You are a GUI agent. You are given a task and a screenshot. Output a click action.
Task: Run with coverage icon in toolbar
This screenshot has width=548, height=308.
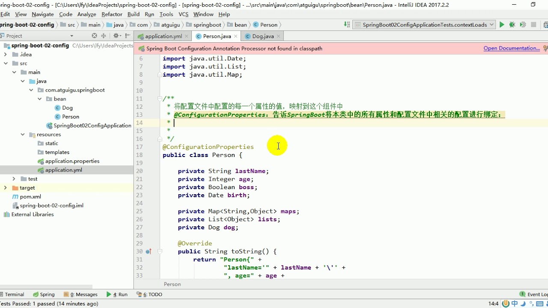tap(523, 25)
